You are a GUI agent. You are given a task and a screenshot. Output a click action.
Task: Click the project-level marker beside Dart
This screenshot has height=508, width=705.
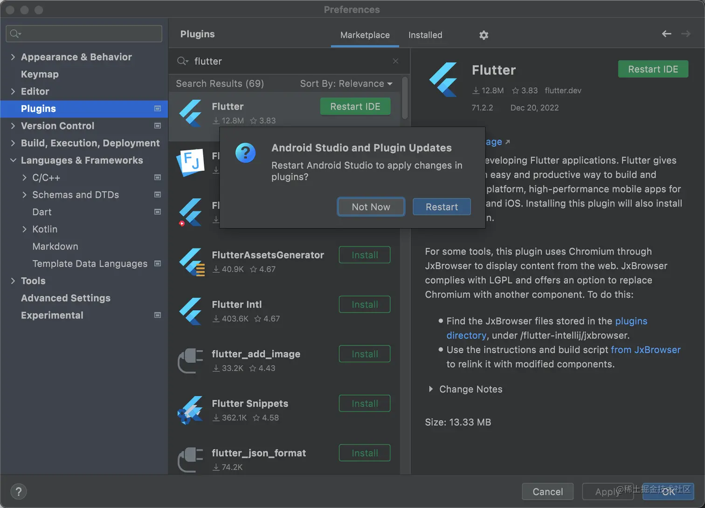point(158,212)
